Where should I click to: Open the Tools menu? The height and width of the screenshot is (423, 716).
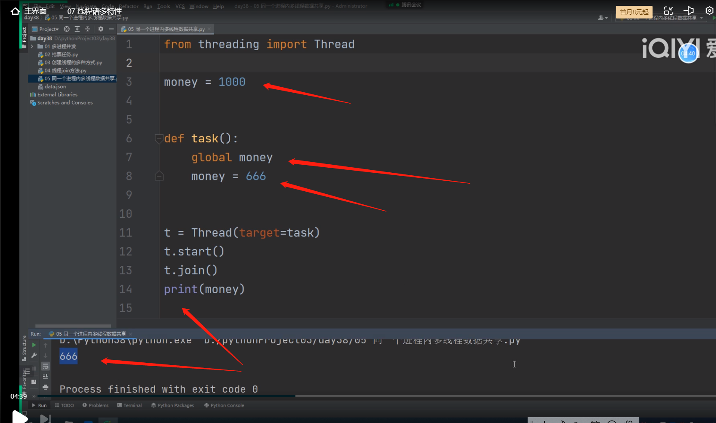(164, 6)
